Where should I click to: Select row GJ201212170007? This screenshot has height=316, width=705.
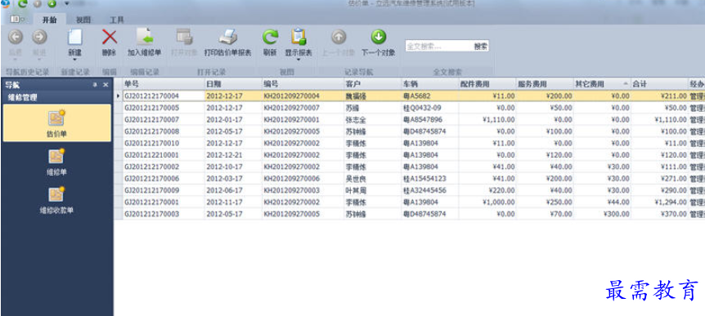click(409, 119)
